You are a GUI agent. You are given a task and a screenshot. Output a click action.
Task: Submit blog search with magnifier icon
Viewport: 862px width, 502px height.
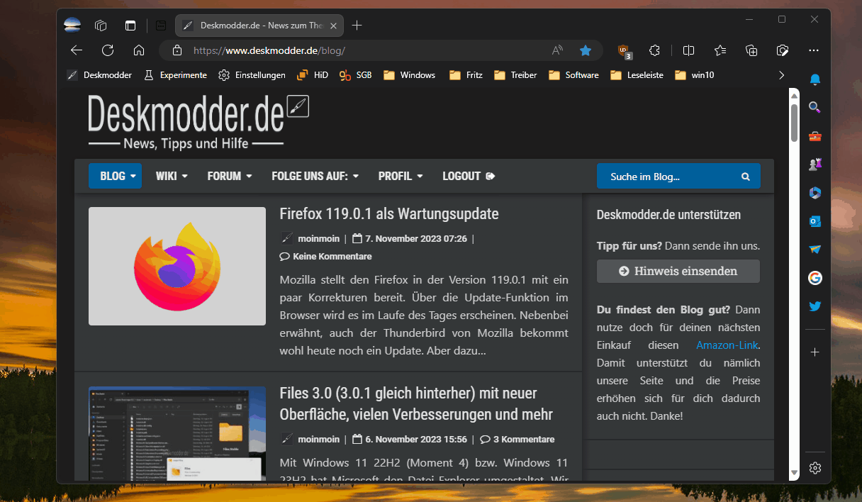745,177
